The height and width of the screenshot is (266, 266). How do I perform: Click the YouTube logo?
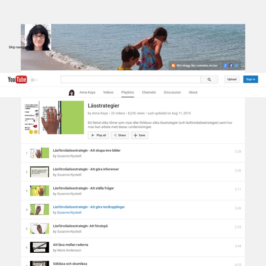pyautogui.click(x=17, y=79)
